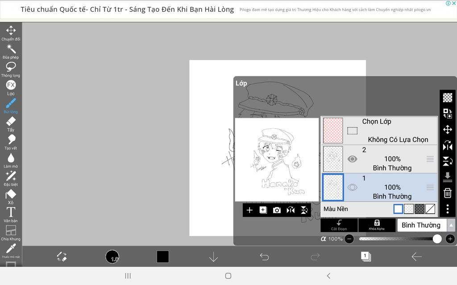Open brush size circle showing 1.0
This screenshot has height=285, width=457.
(112, 257)
